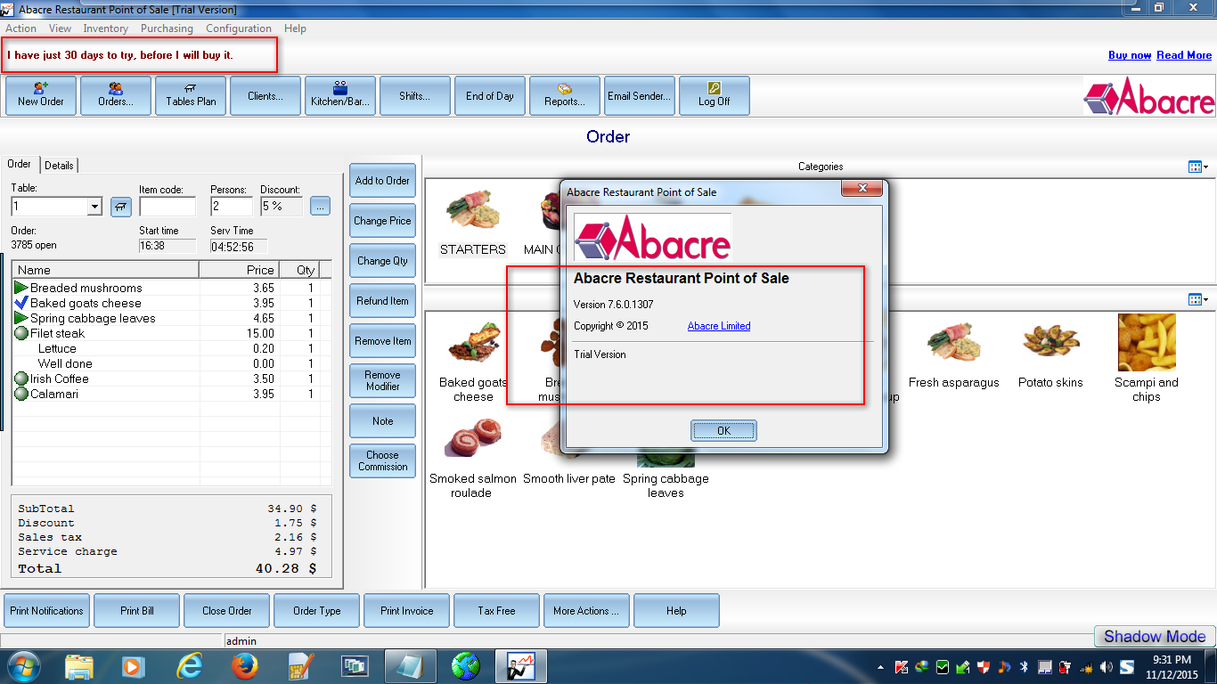Click the Close Order button

point(226,611)
